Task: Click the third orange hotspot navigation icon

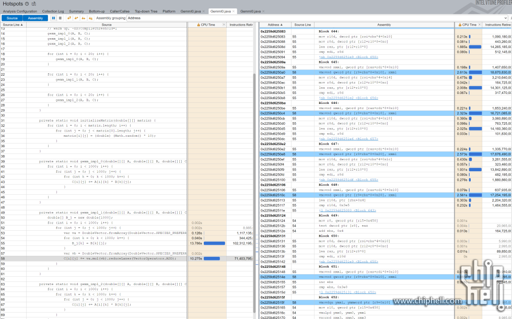Action: [x=84, y=18]
